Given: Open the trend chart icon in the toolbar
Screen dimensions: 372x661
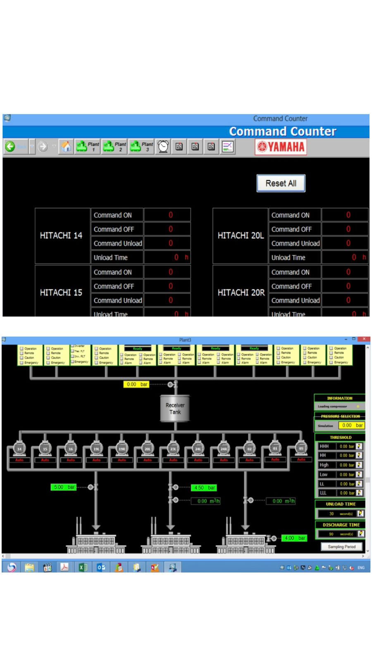Looking at the screenshot, I should [x=228, y=147].
